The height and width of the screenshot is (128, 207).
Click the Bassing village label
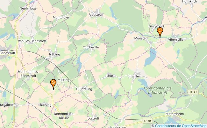[x=46, y=105]
